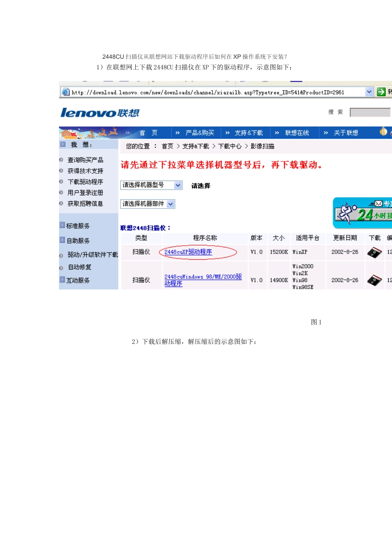Click the 2448cuXP驱动程序 link
392x555 pixels.
[188, 252]
